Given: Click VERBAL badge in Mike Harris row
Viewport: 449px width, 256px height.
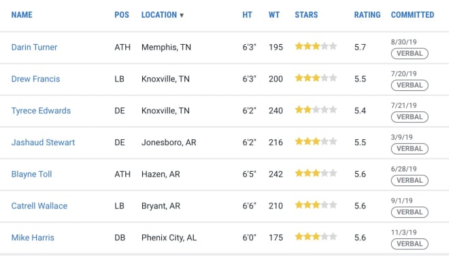Looking at the screenshot, I should click(x=410, y=244).
